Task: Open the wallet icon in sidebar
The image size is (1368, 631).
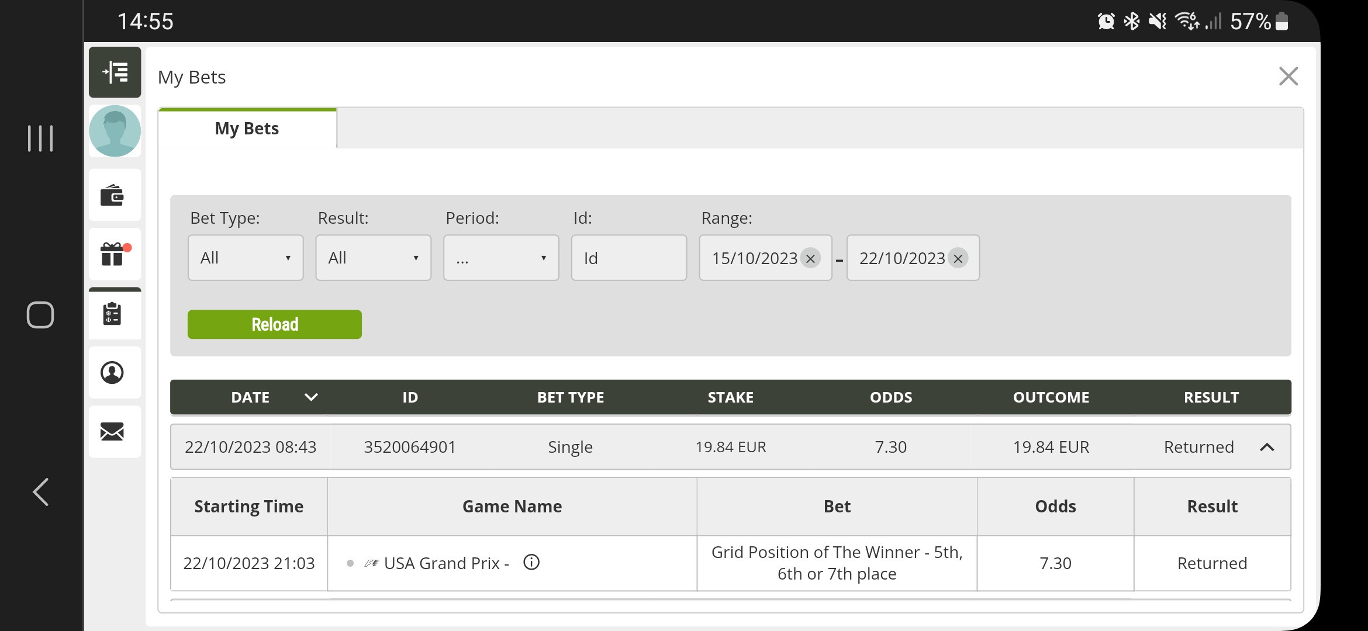Action: pyautogui.click(x=112, y=195)
